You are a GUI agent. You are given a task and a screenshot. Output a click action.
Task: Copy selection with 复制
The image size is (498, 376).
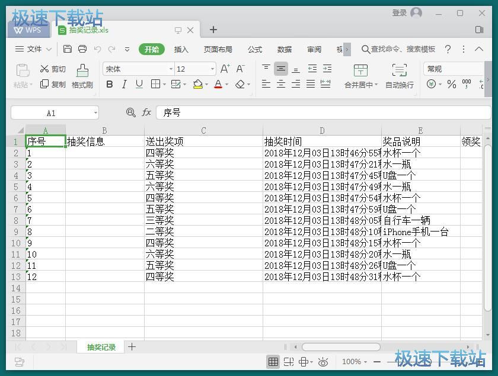(53, 84)
